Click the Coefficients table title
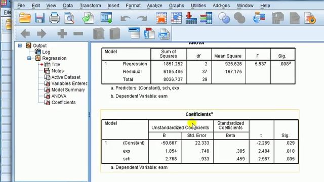 click(x=199, y=114)
